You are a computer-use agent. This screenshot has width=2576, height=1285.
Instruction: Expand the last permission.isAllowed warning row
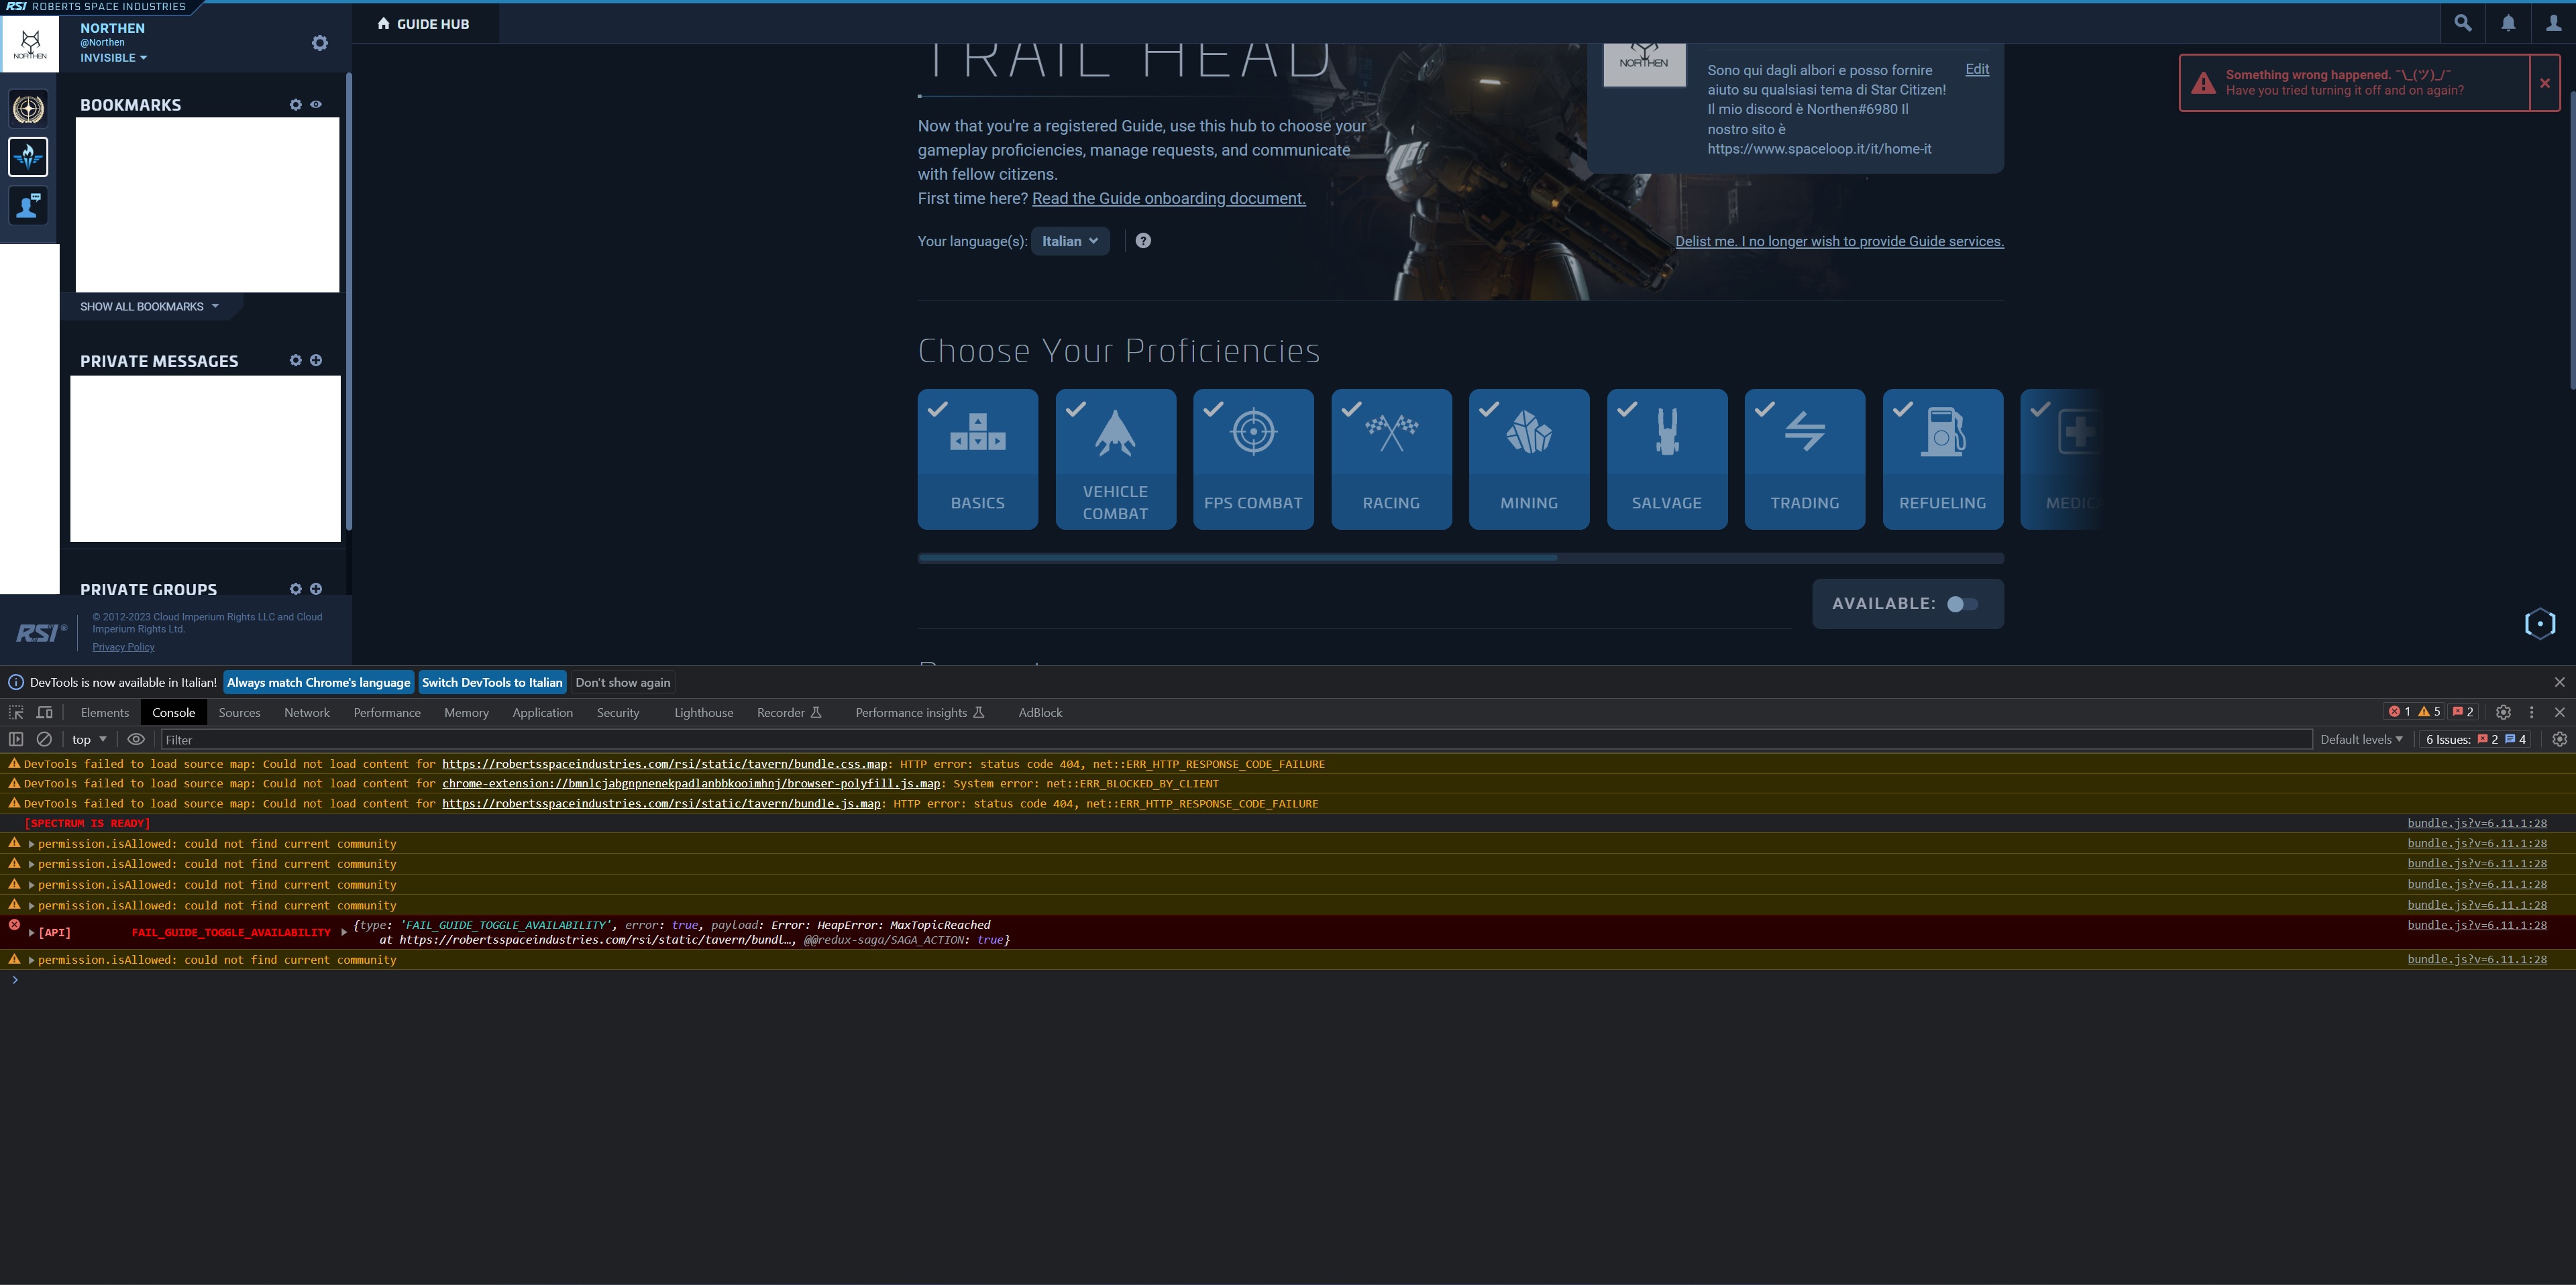tap(32, 960)
